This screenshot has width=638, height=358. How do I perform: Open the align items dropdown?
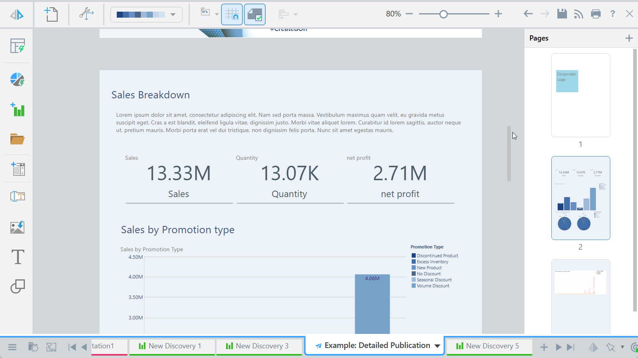288,14
